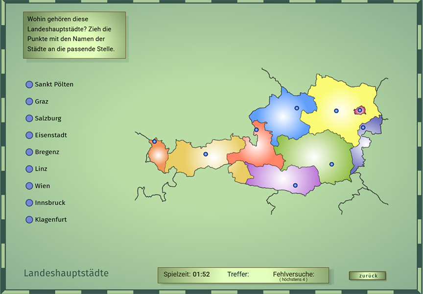Click the map dot in the small red Vienna region
423x294 pixels.
click(x=360, y=110)
